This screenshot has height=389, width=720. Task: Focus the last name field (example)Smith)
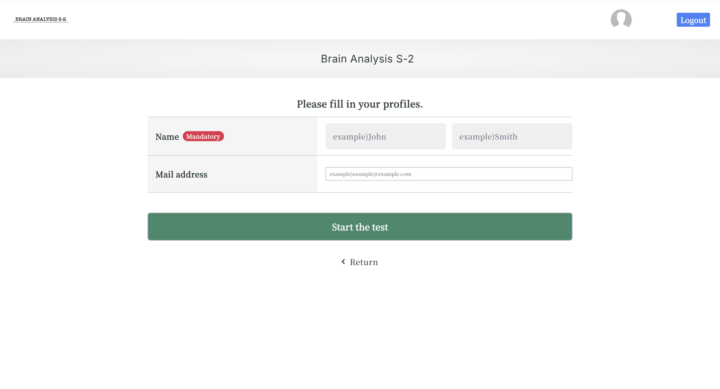click(512, 136)
